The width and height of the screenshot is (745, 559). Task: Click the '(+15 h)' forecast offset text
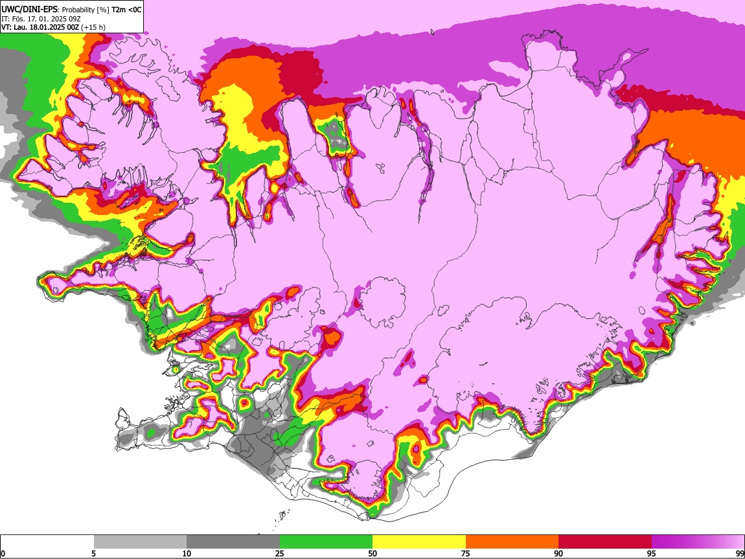click(x=93, y=27)
